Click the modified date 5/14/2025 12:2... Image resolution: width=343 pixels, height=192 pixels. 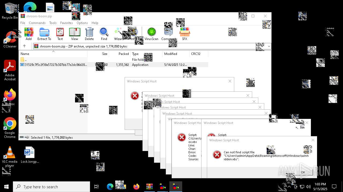[176, 65]
